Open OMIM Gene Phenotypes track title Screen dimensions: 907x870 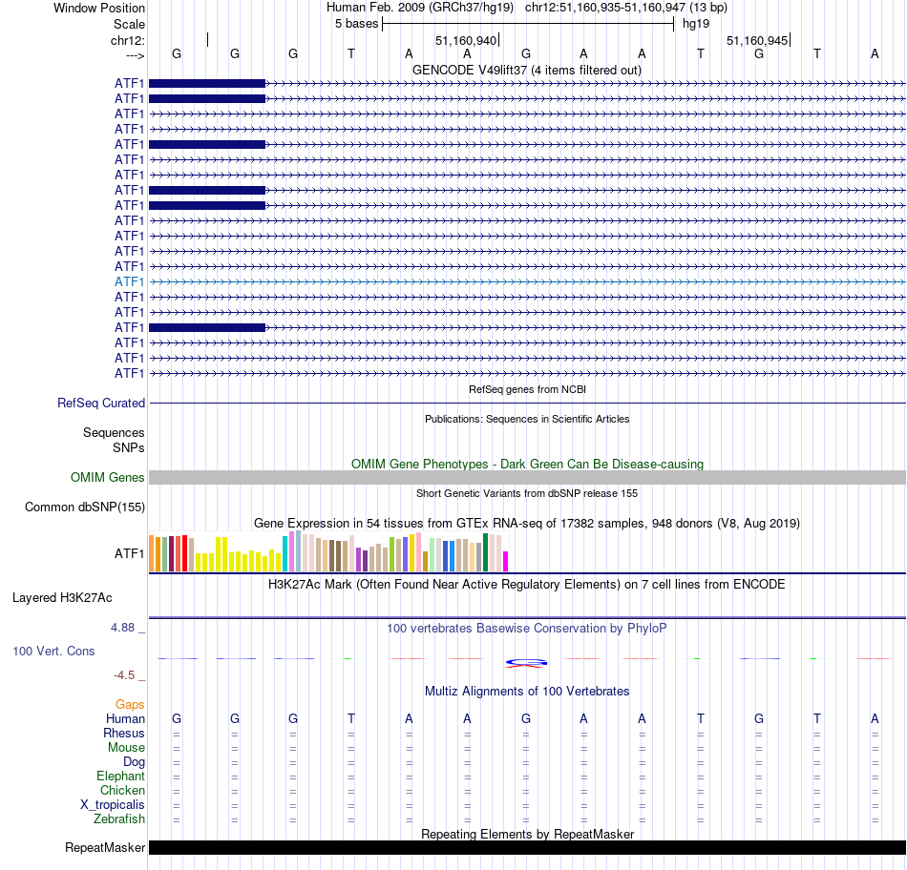click(x=527, y=465)
